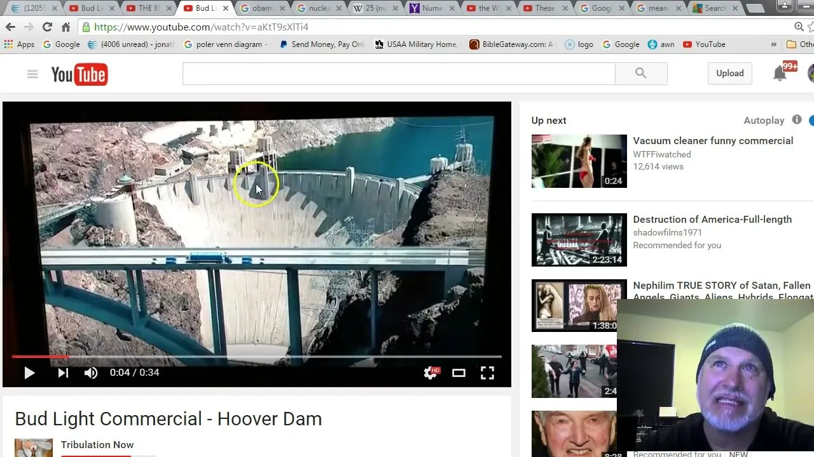
Task: Click the browser zoom magnifier icon
Action: [x=799, y=27]
